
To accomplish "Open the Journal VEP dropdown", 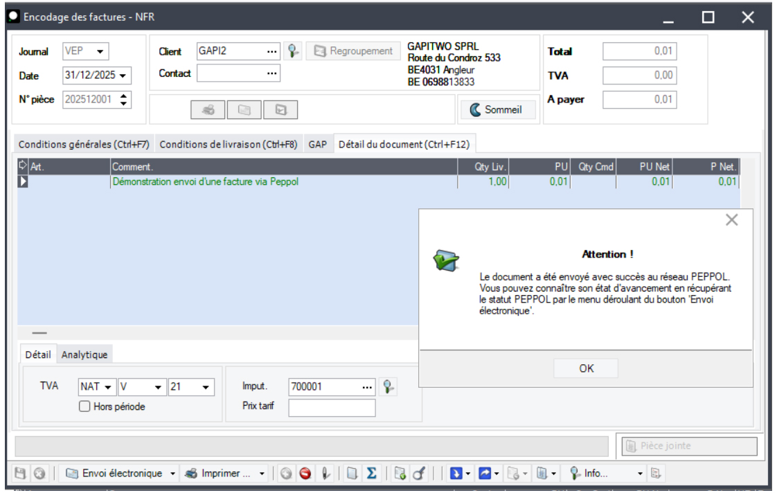I will tap(100, 51).
